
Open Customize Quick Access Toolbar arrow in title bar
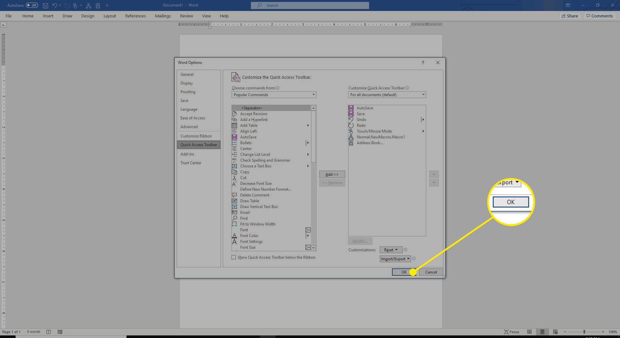[107, 5]
